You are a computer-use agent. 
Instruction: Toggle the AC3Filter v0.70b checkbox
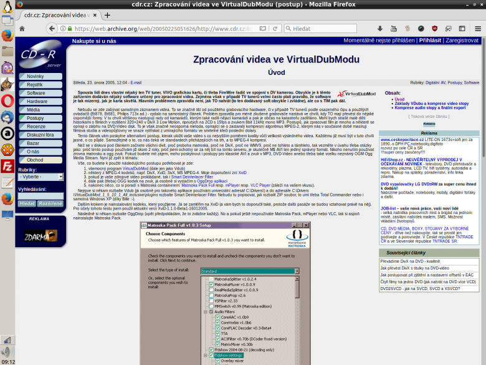point(217,339)
